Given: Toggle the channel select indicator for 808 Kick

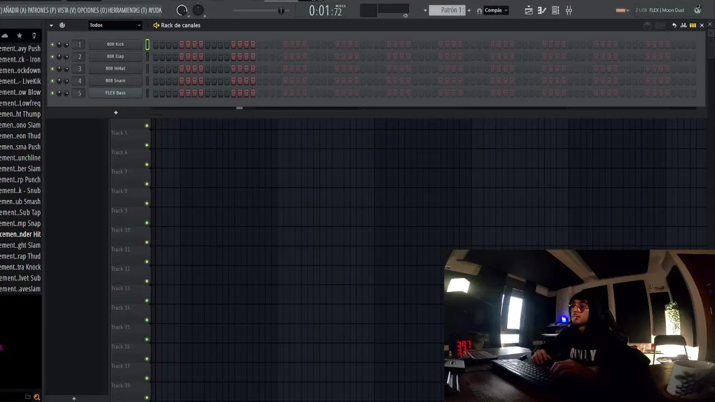Looking at the screenshot, I should pyautogui.click(x=147, y=44).
